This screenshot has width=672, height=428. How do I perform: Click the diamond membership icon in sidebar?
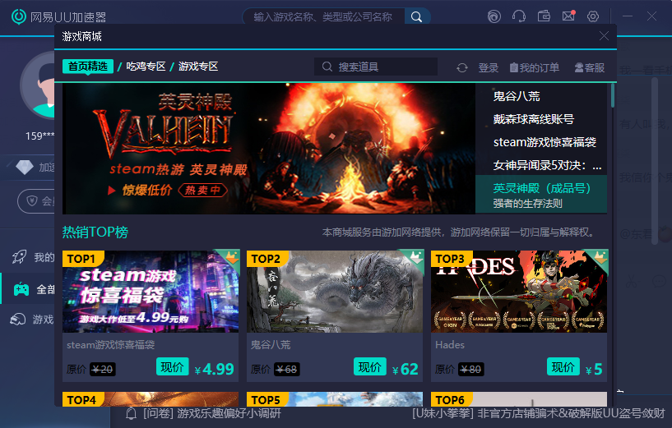25,168
